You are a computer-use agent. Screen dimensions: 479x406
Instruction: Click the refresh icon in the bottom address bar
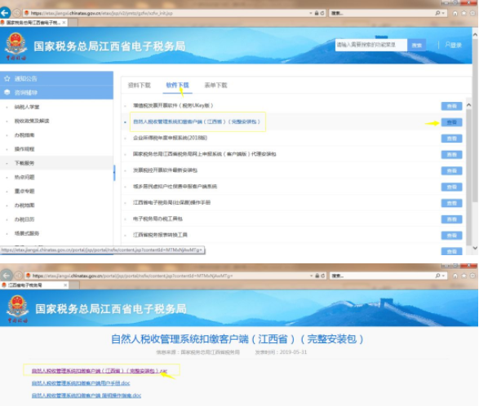pos(322,276)
